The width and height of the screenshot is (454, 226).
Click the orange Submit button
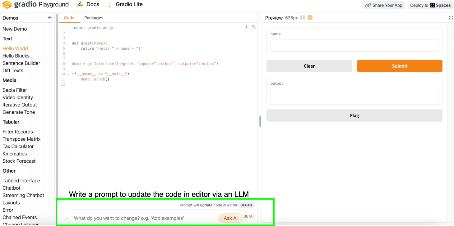(x=400, y=66)
